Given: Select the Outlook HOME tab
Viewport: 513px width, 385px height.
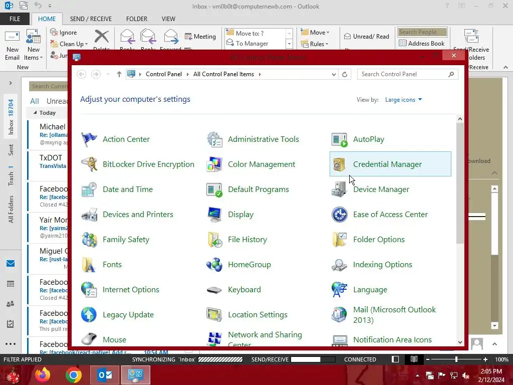Looking at the screenshot, I should coord(47,19).
